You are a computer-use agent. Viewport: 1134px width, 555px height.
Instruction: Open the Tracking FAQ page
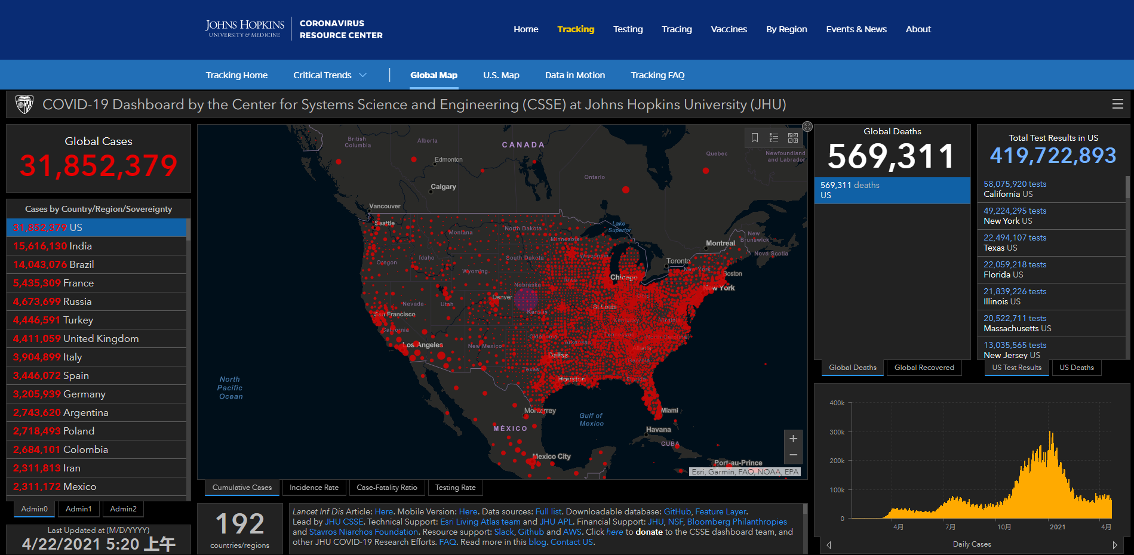[x=657, y=75]
